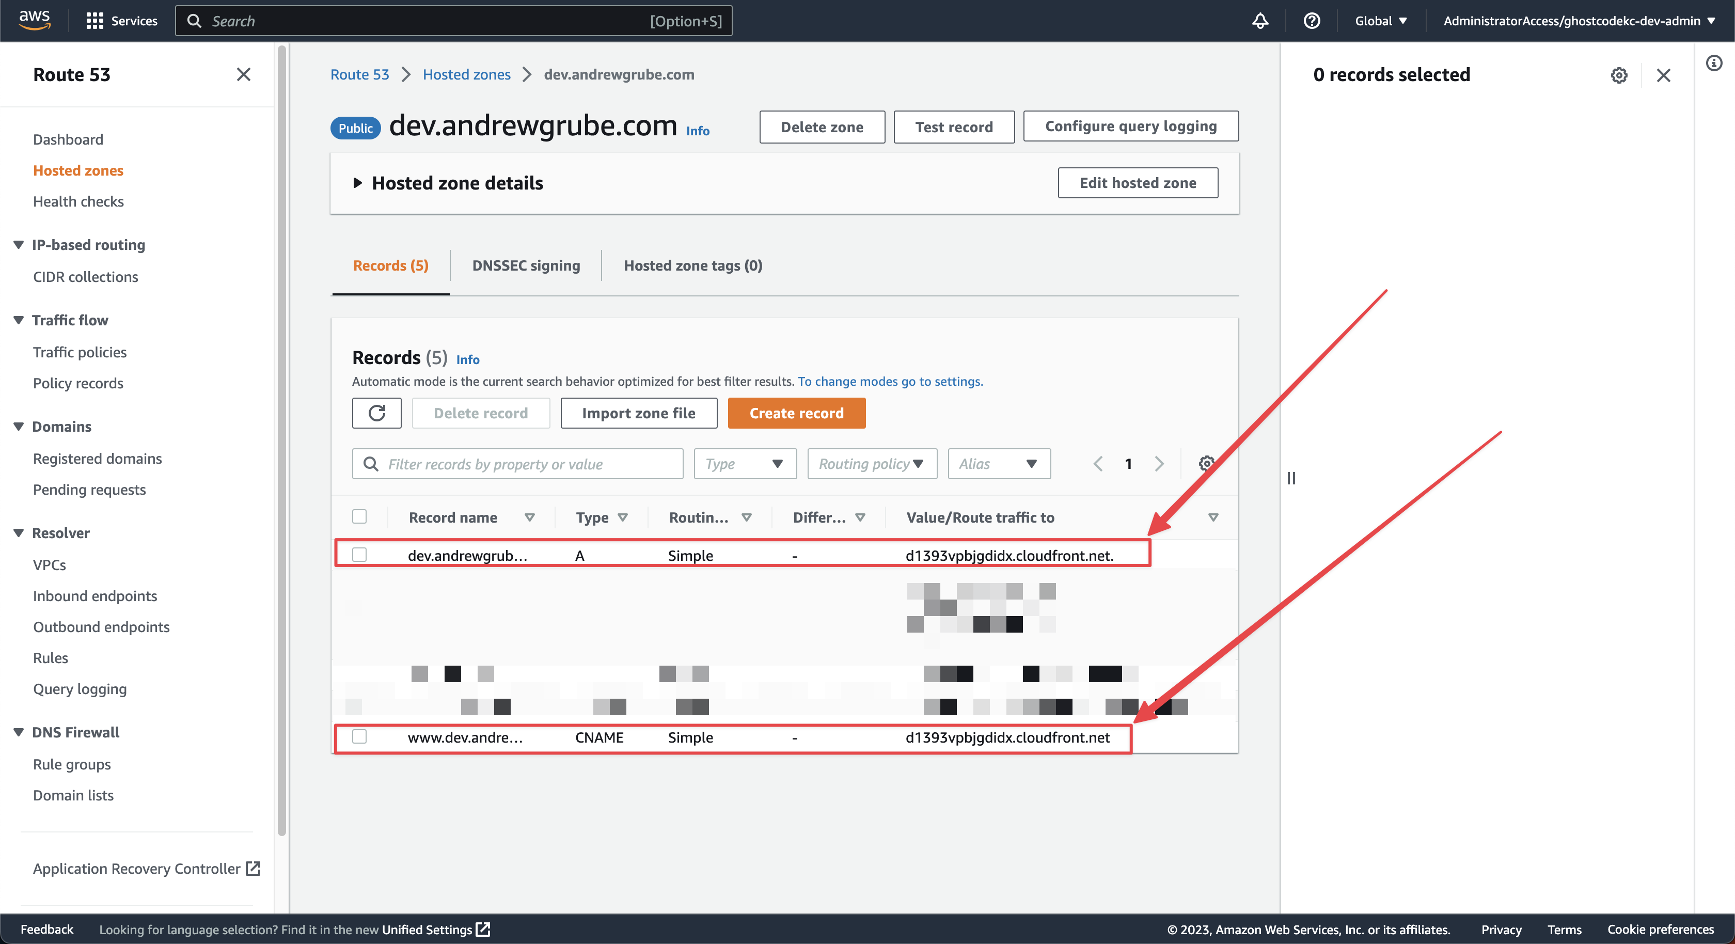The width and height of the screenshot is (1735, 944).
Task: Click the Delete zone button
Action: [822, 127]
